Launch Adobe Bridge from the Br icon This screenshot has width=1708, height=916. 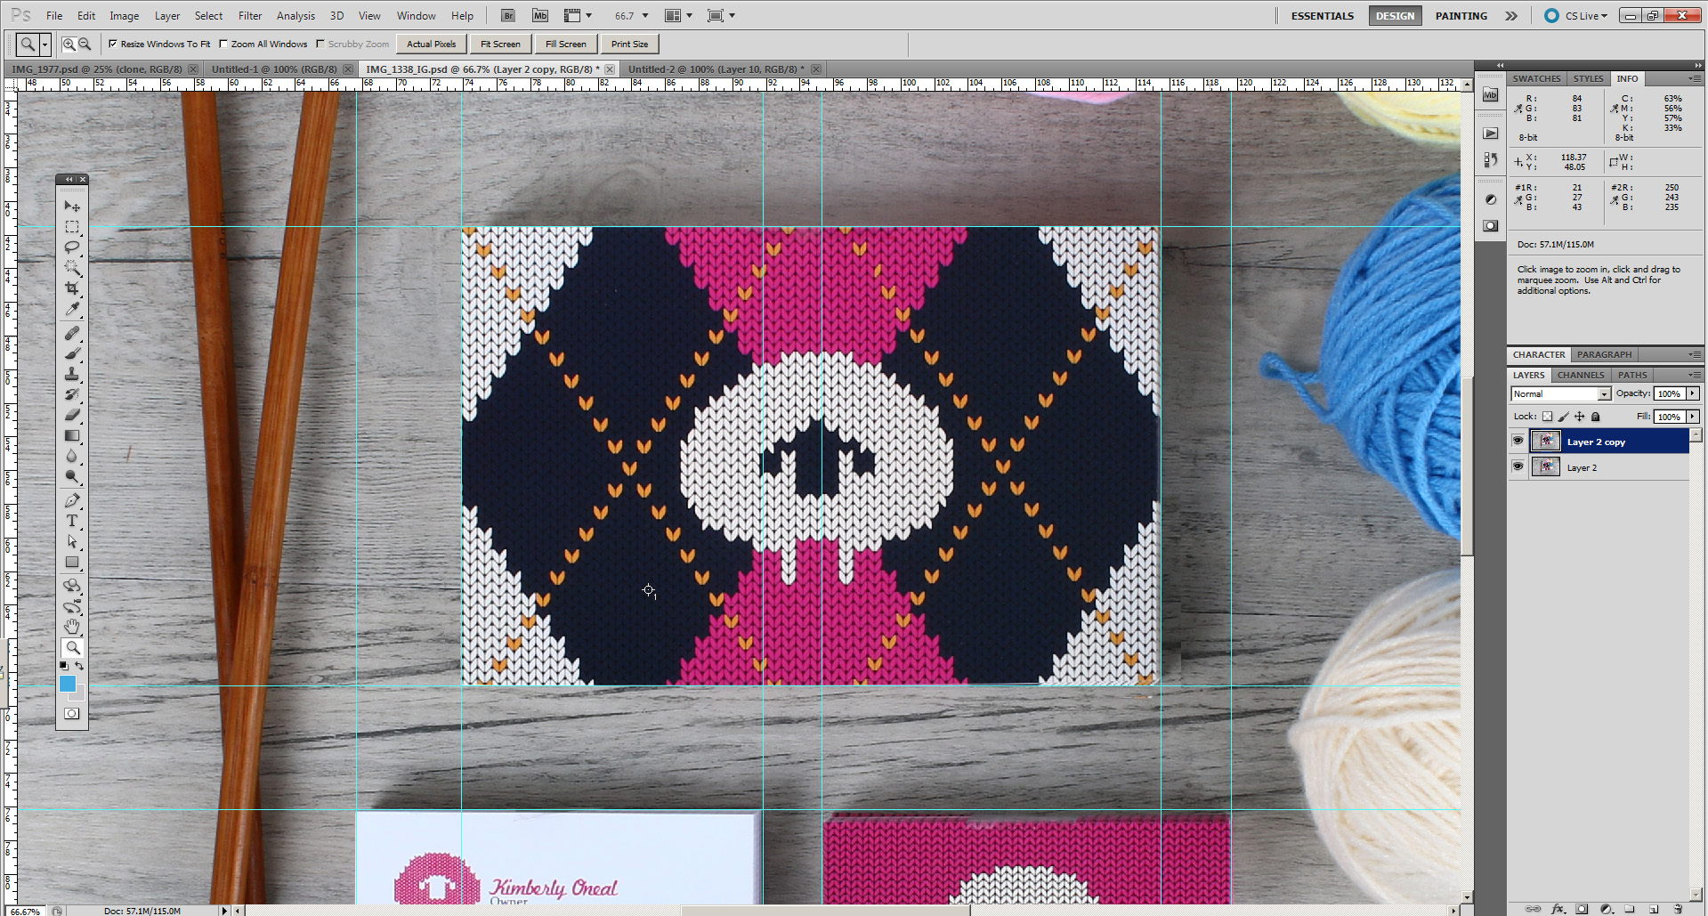(x=508, y=15)
